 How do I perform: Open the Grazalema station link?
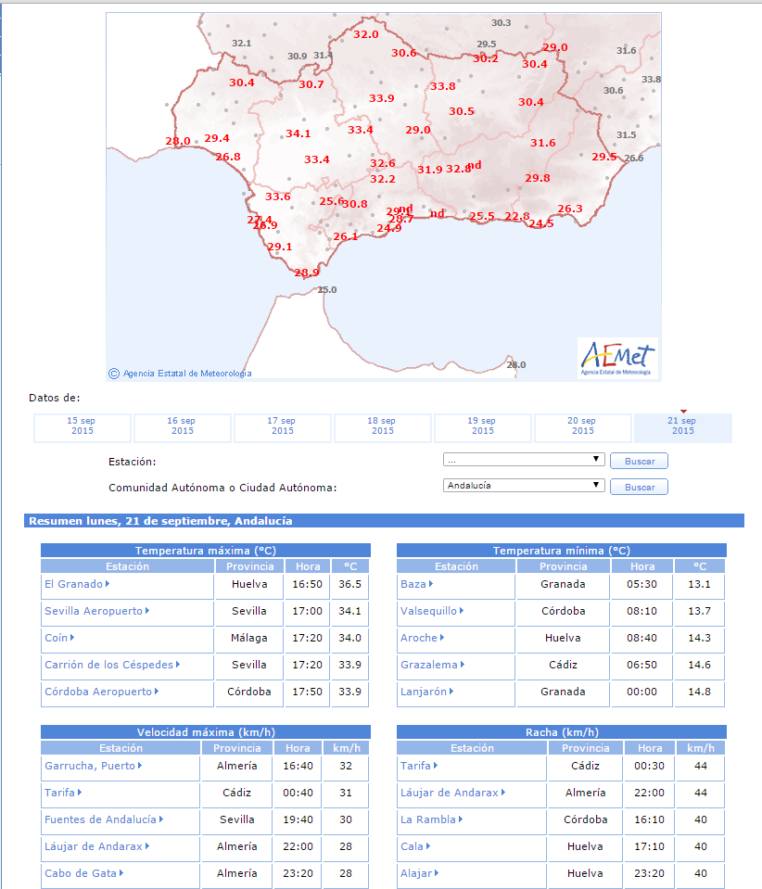[x=427, y=665]
